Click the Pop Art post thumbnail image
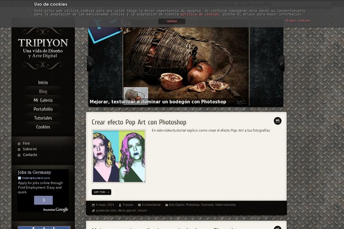The image size is (344, 229). pyautogui.click(x=119, y=156)
